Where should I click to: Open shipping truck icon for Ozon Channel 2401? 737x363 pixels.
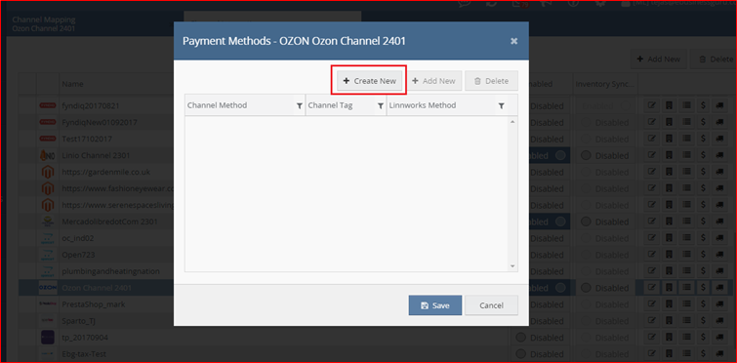[719, 288]
